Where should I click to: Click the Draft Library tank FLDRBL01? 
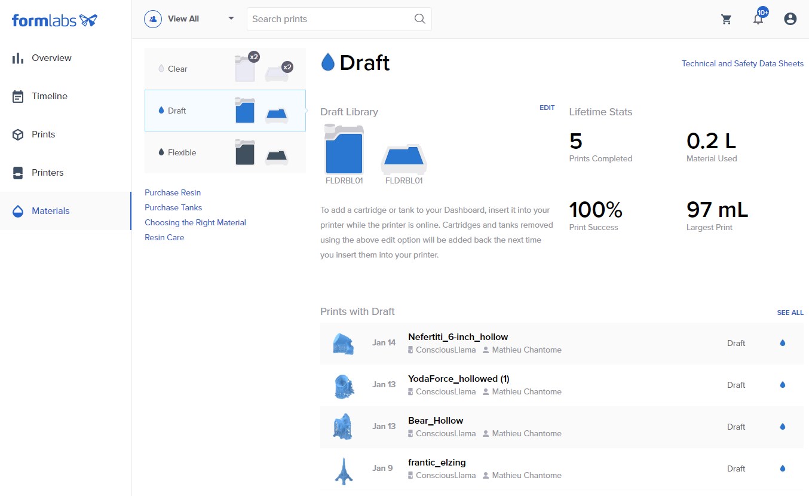coord(403,160)
